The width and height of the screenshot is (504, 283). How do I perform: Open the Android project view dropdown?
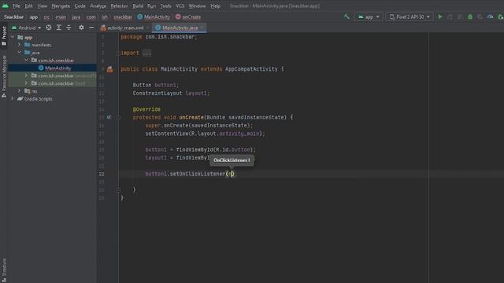[27, 28]
